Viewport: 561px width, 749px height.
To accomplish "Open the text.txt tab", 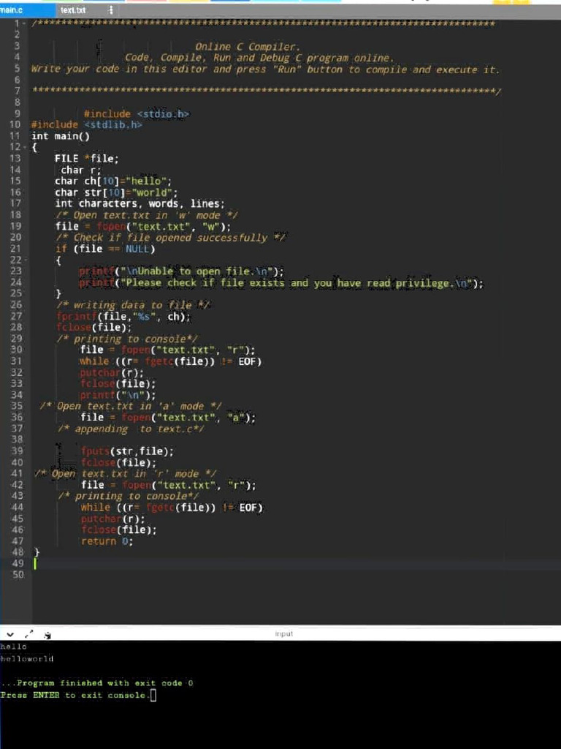I will coord(73,10).
